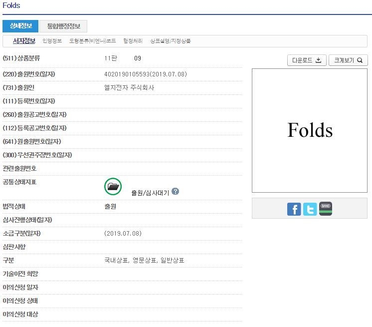
Task: Select the 상세정보 tab
Action: click(20, 26)
